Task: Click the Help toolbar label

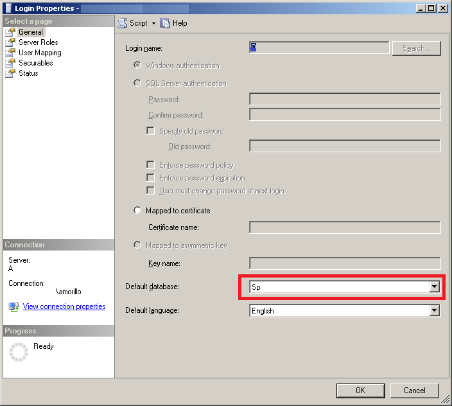Action: (180, 23)
